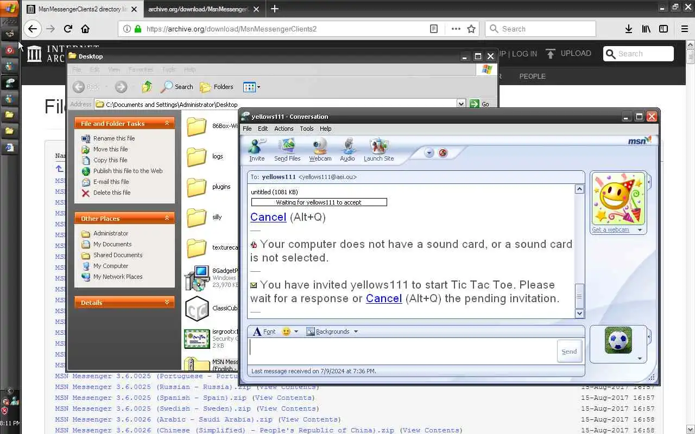The height and width of the screenshot is (434, 695).
Task: Click Firefox back arrow button
Action: click(33, 29)
